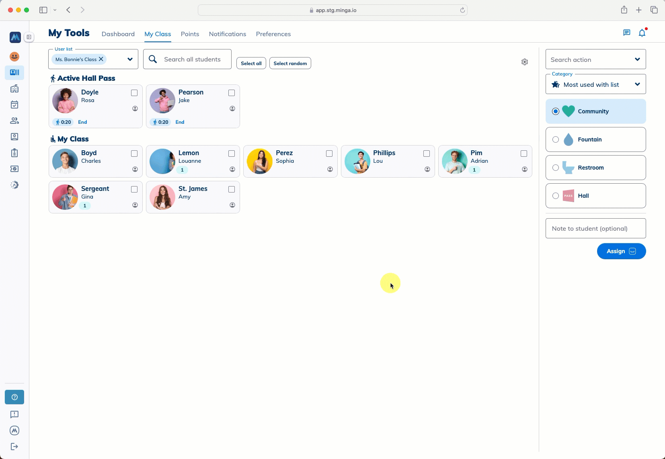Remove Ms. Bonnie's Class chip
Image resolution: width=665 pixels, height=459 pixels.
(101, 59)
